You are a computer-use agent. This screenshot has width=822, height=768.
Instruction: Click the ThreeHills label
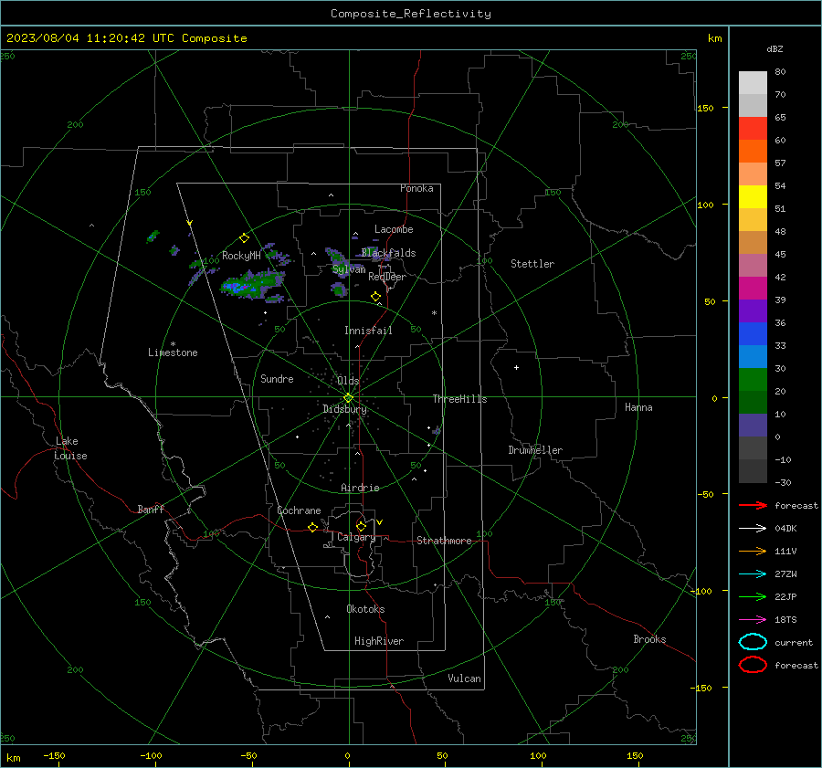pyautogui.click(x=459, y=399)
